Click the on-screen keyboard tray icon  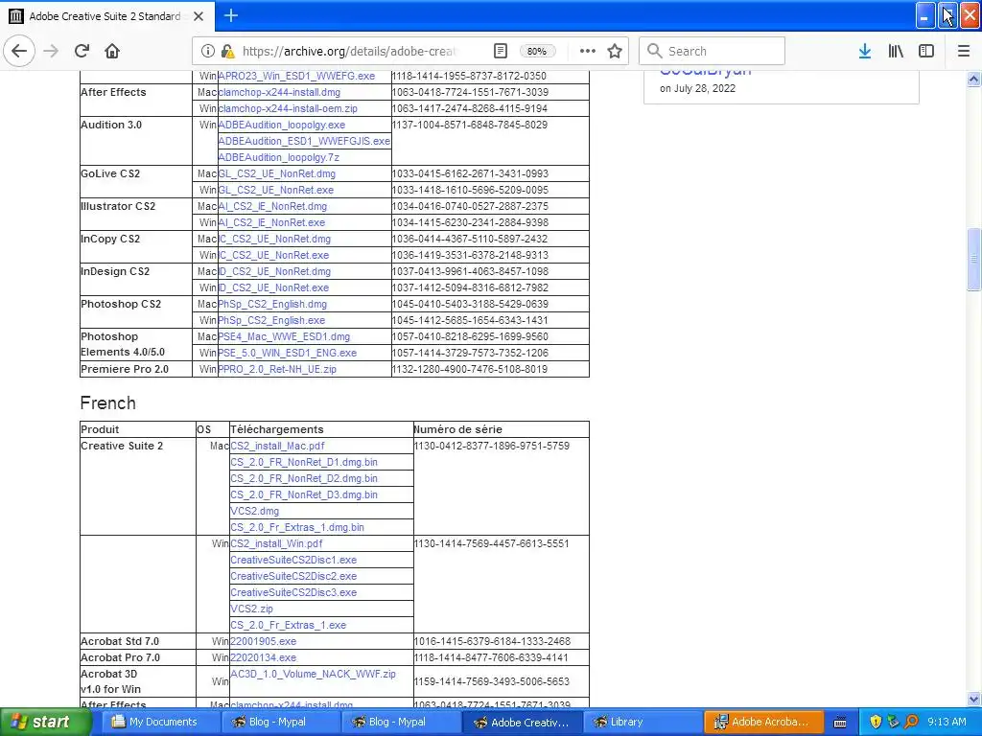(x=840, y=723)
